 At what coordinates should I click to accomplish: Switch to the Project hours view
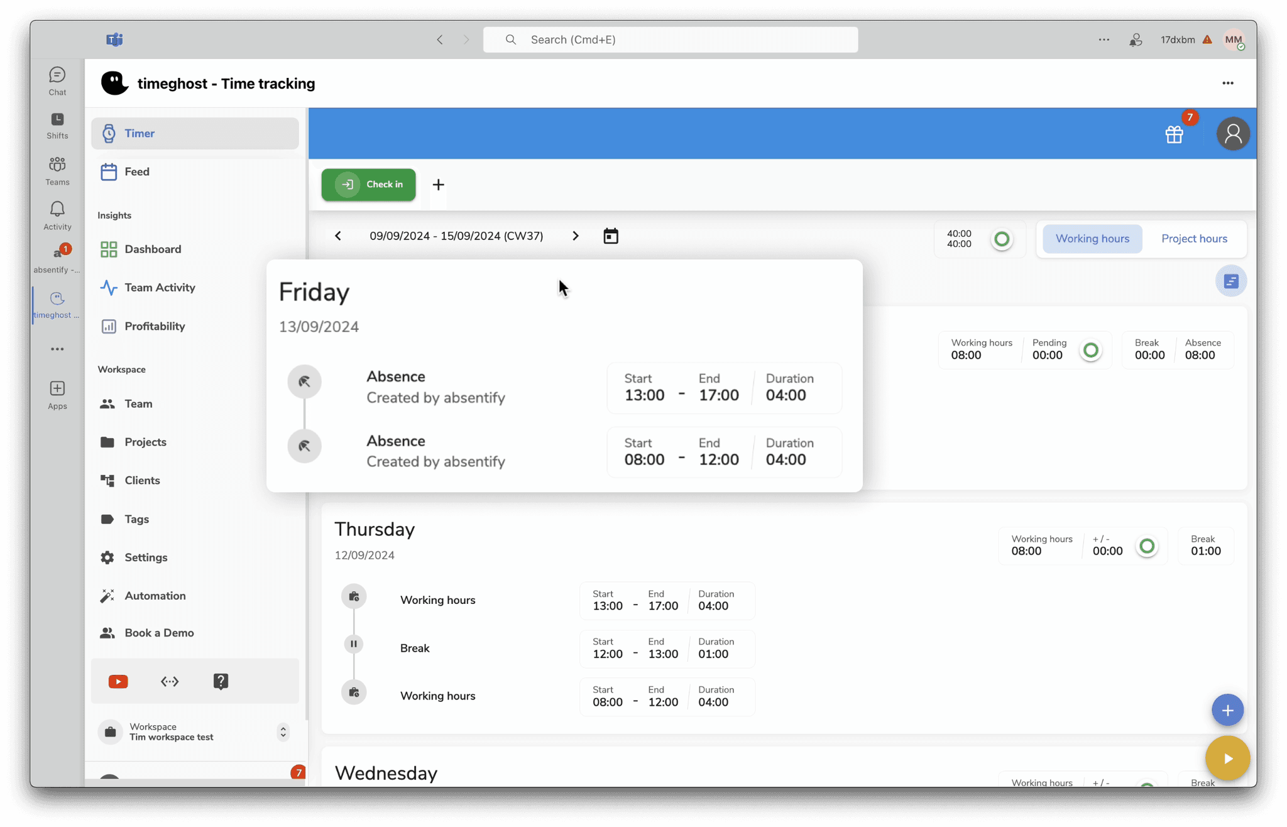(1194, 239)
